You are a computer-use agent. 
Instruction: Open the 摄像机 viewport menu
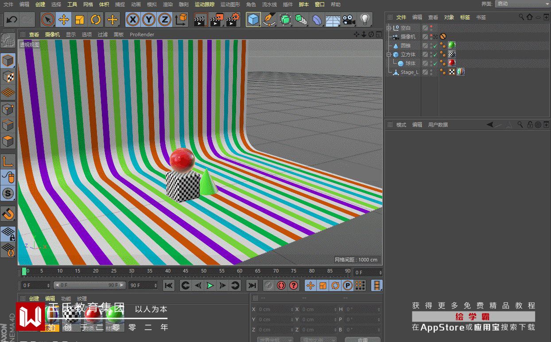53,35
